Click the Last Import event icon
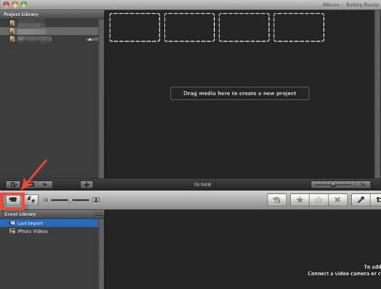Image resolution: width=381 pixels, height=289 pixels. (x=12, y=223)
